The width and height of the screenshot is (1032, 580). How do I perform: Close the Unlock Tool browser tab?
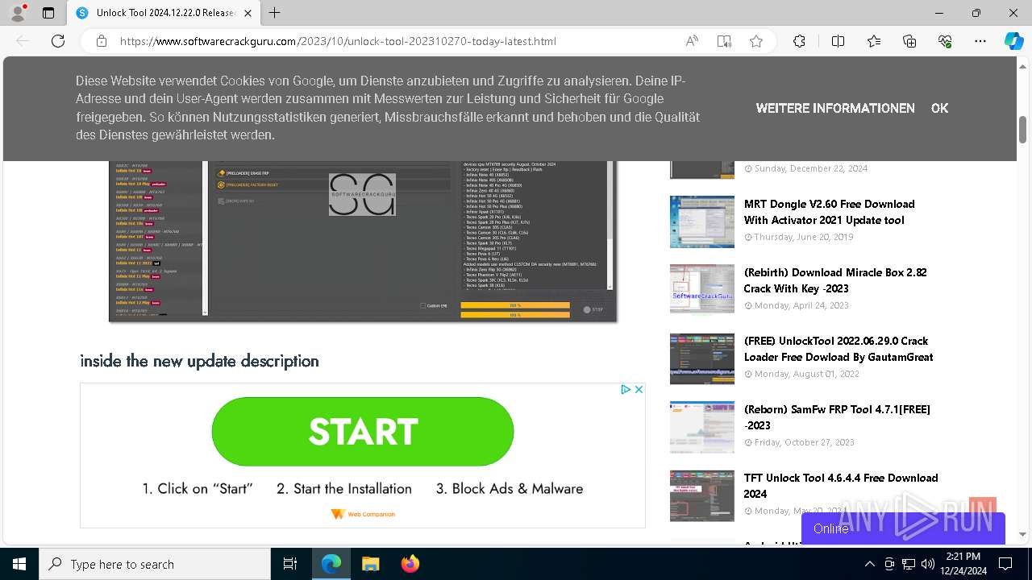tap(248, 13)
